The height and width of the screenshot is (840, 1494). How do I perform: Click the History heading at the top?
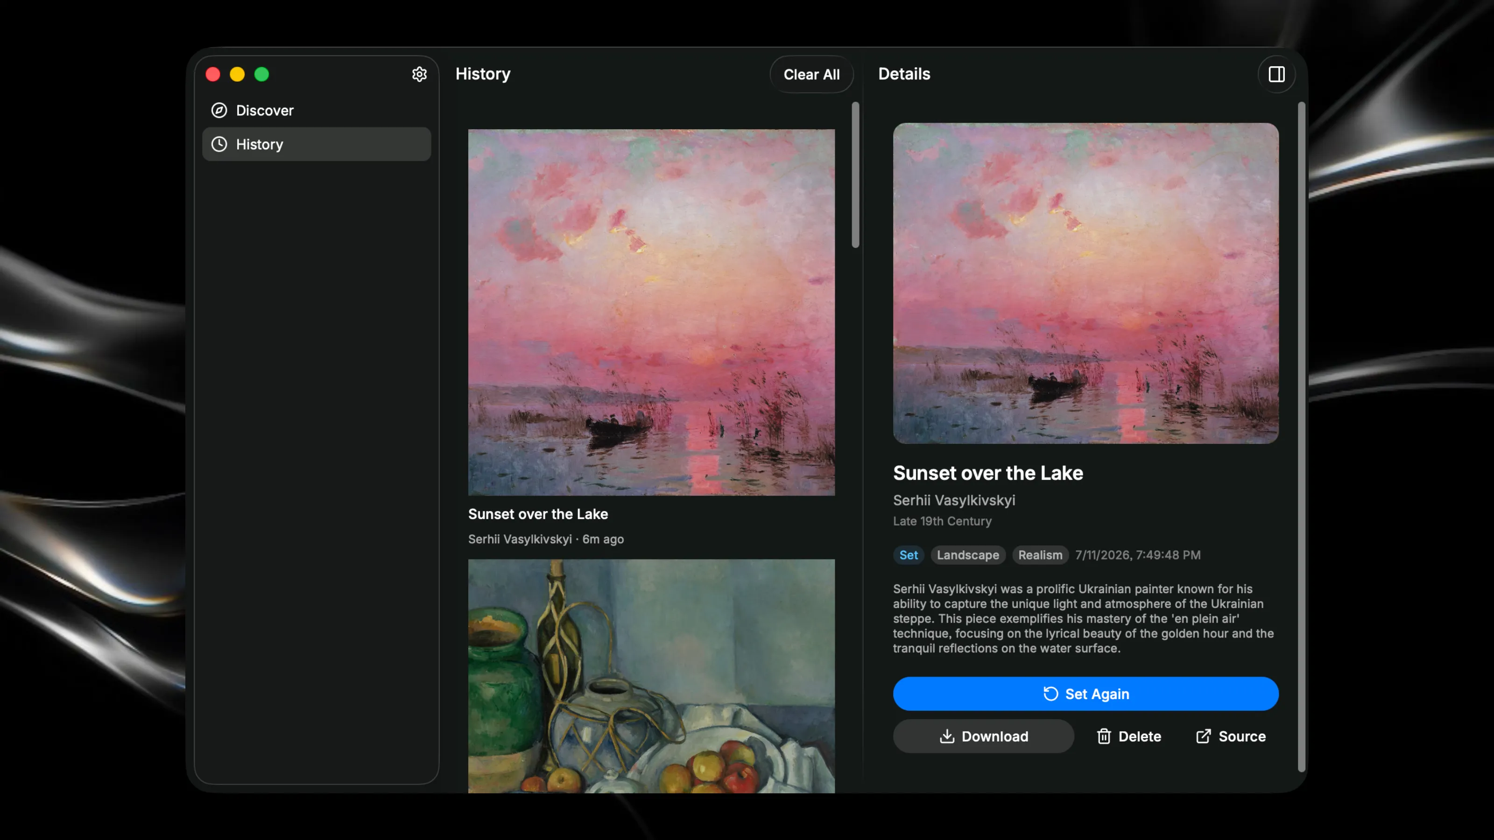tap(483, 74)
